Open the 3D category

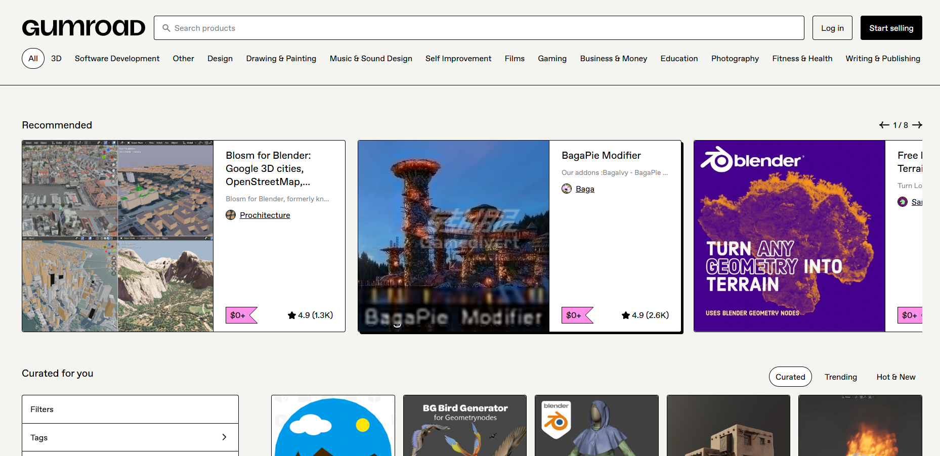click(56, 59)
